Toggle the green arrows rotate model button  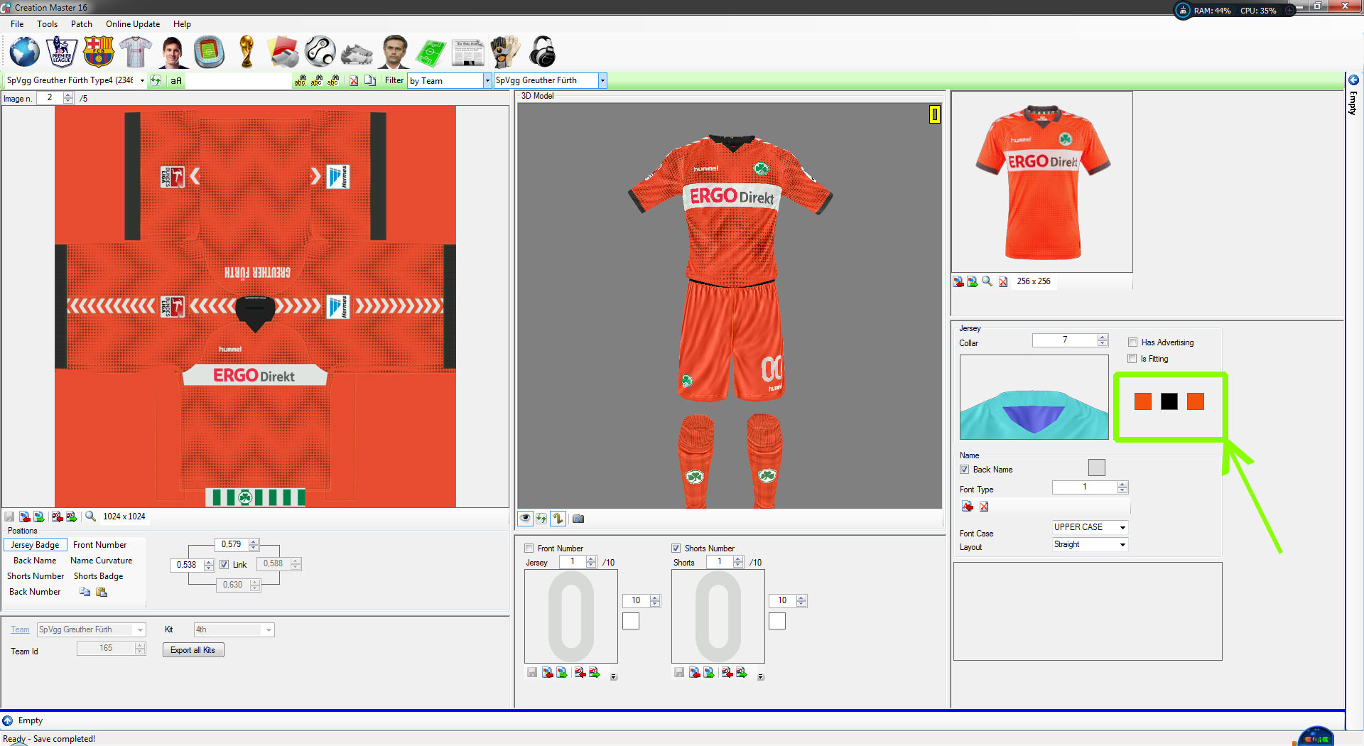[542, 518]
